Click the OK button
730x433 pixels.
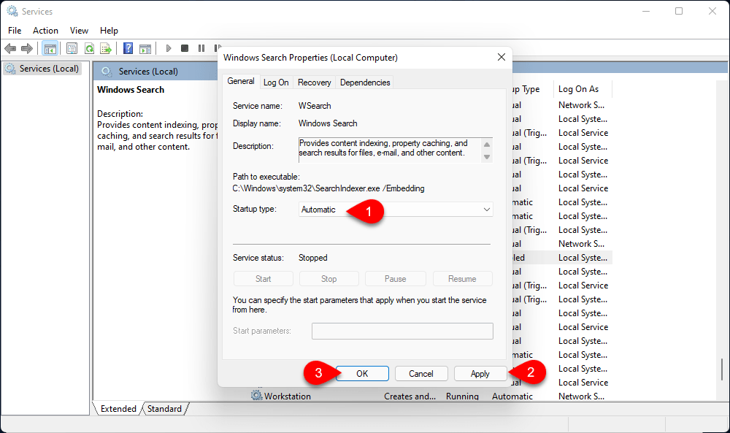[362, 373]
